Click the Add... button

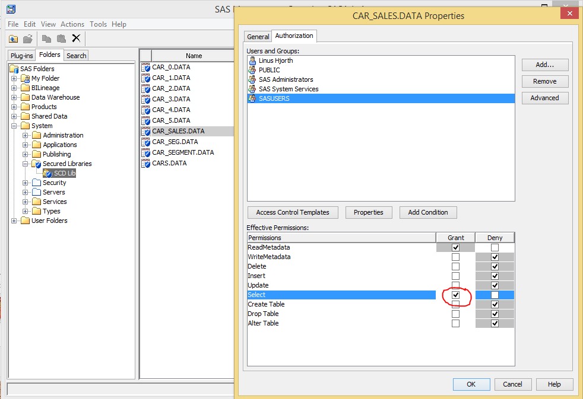(544, 65)
